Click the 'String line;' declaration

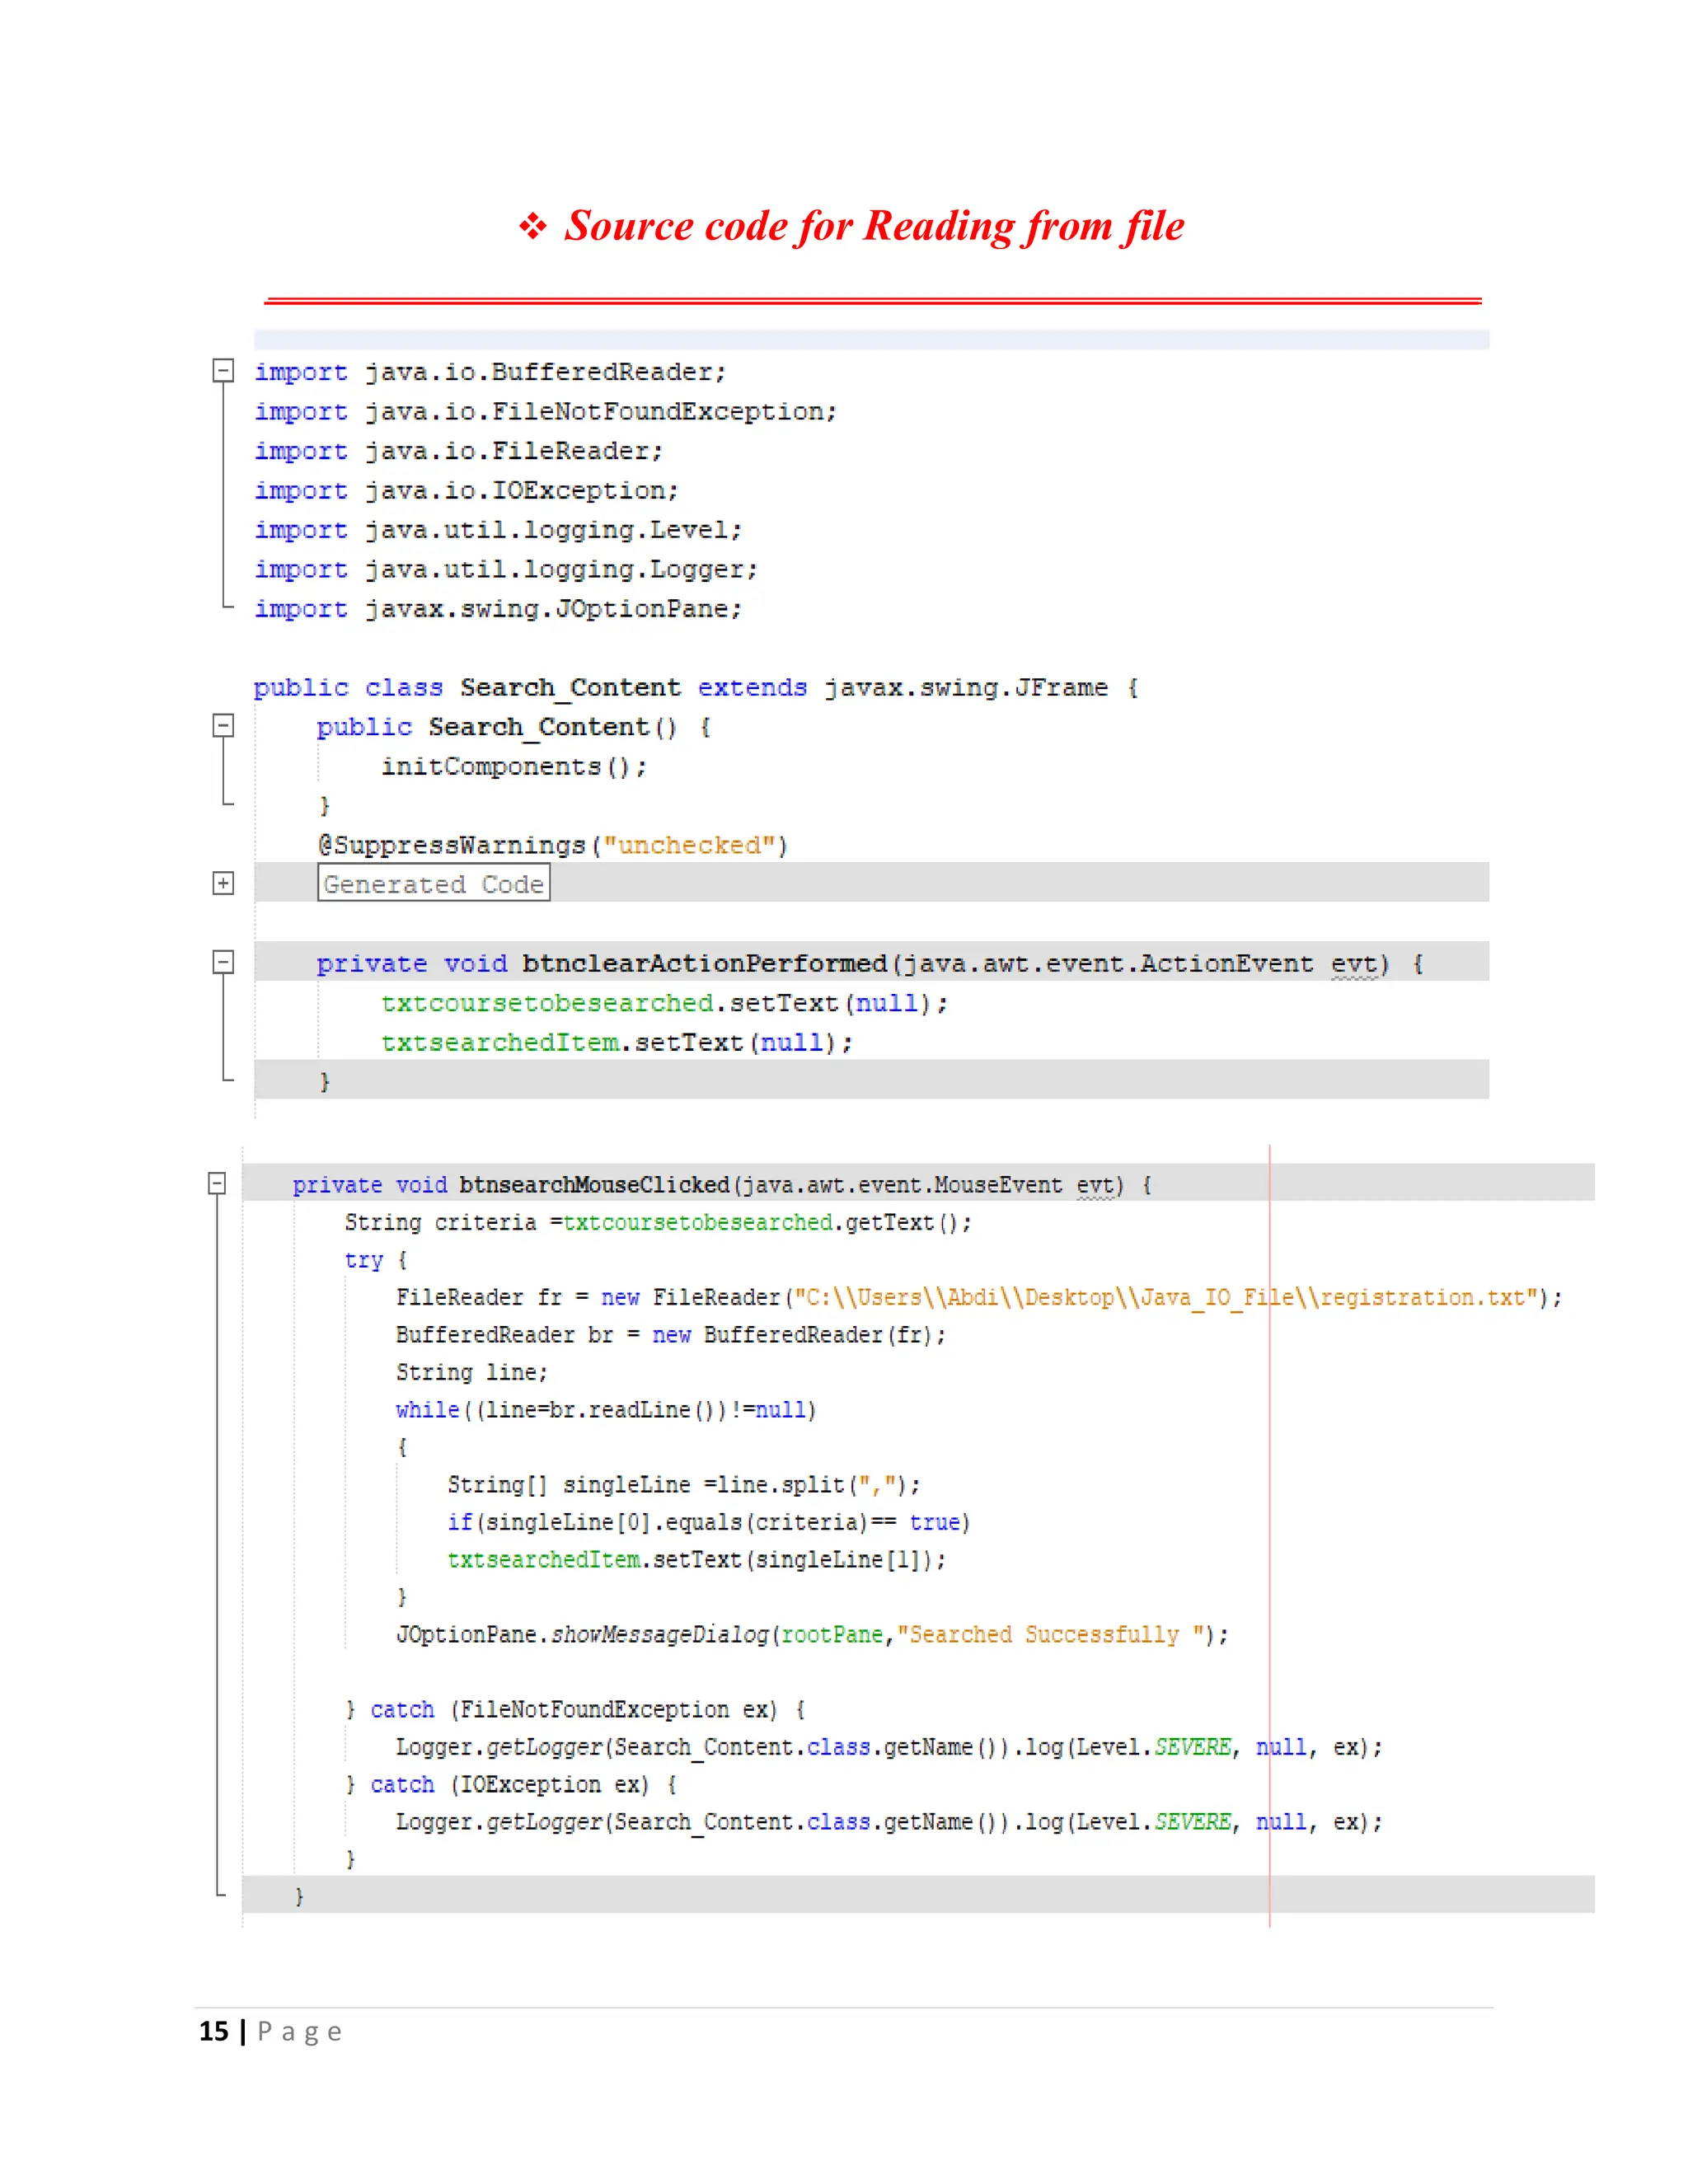click(x=472, y=1372)
